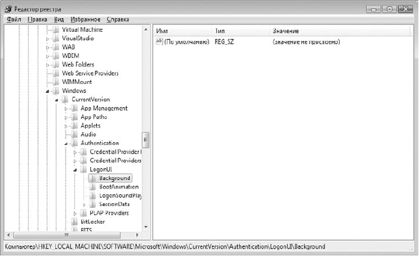Click the tree vertical scrollbar down arrow

pos(146,227)
